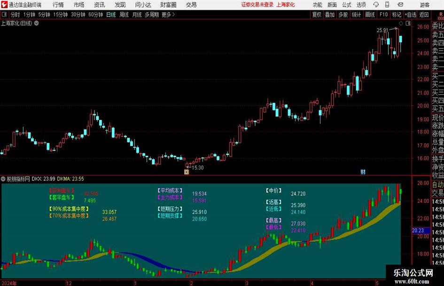Click the DKMA: 23.55 indicator value
444x286 pixels.
70,178
